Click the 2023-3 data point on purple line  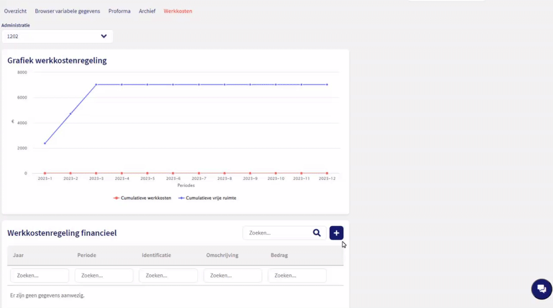[96, 84]
